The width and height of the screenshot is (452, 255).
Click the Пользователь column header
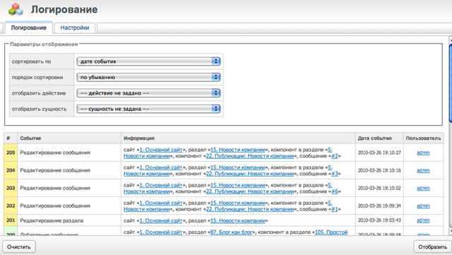pos(423,138)
